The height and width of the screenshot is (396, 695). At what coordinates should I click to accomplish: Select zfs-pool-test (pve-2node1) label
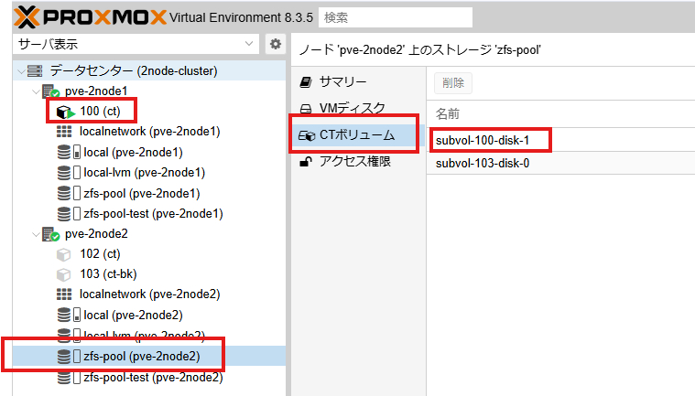153,214
